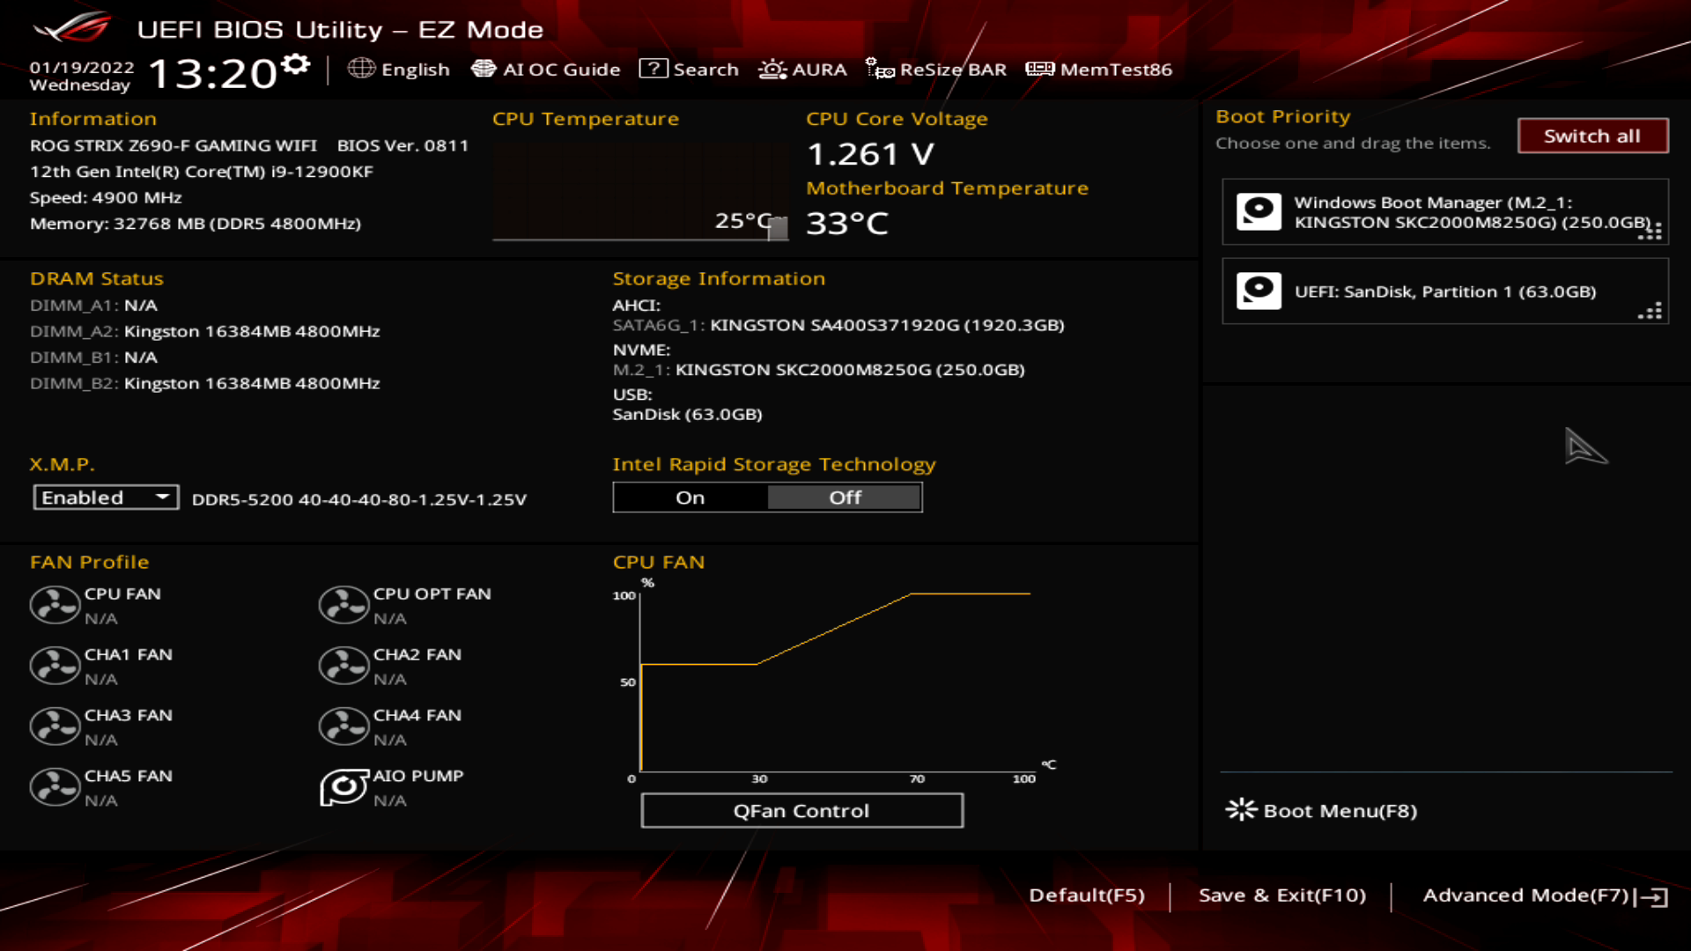Open the Search function
The height and width of the screenshot is (951, 1691).
(x=690, y=69)
